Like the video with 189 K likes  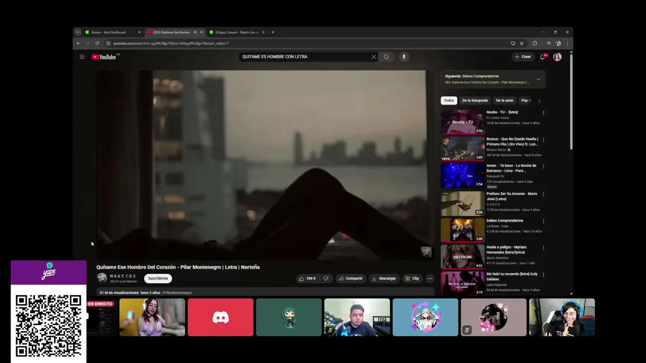point(307,278)
